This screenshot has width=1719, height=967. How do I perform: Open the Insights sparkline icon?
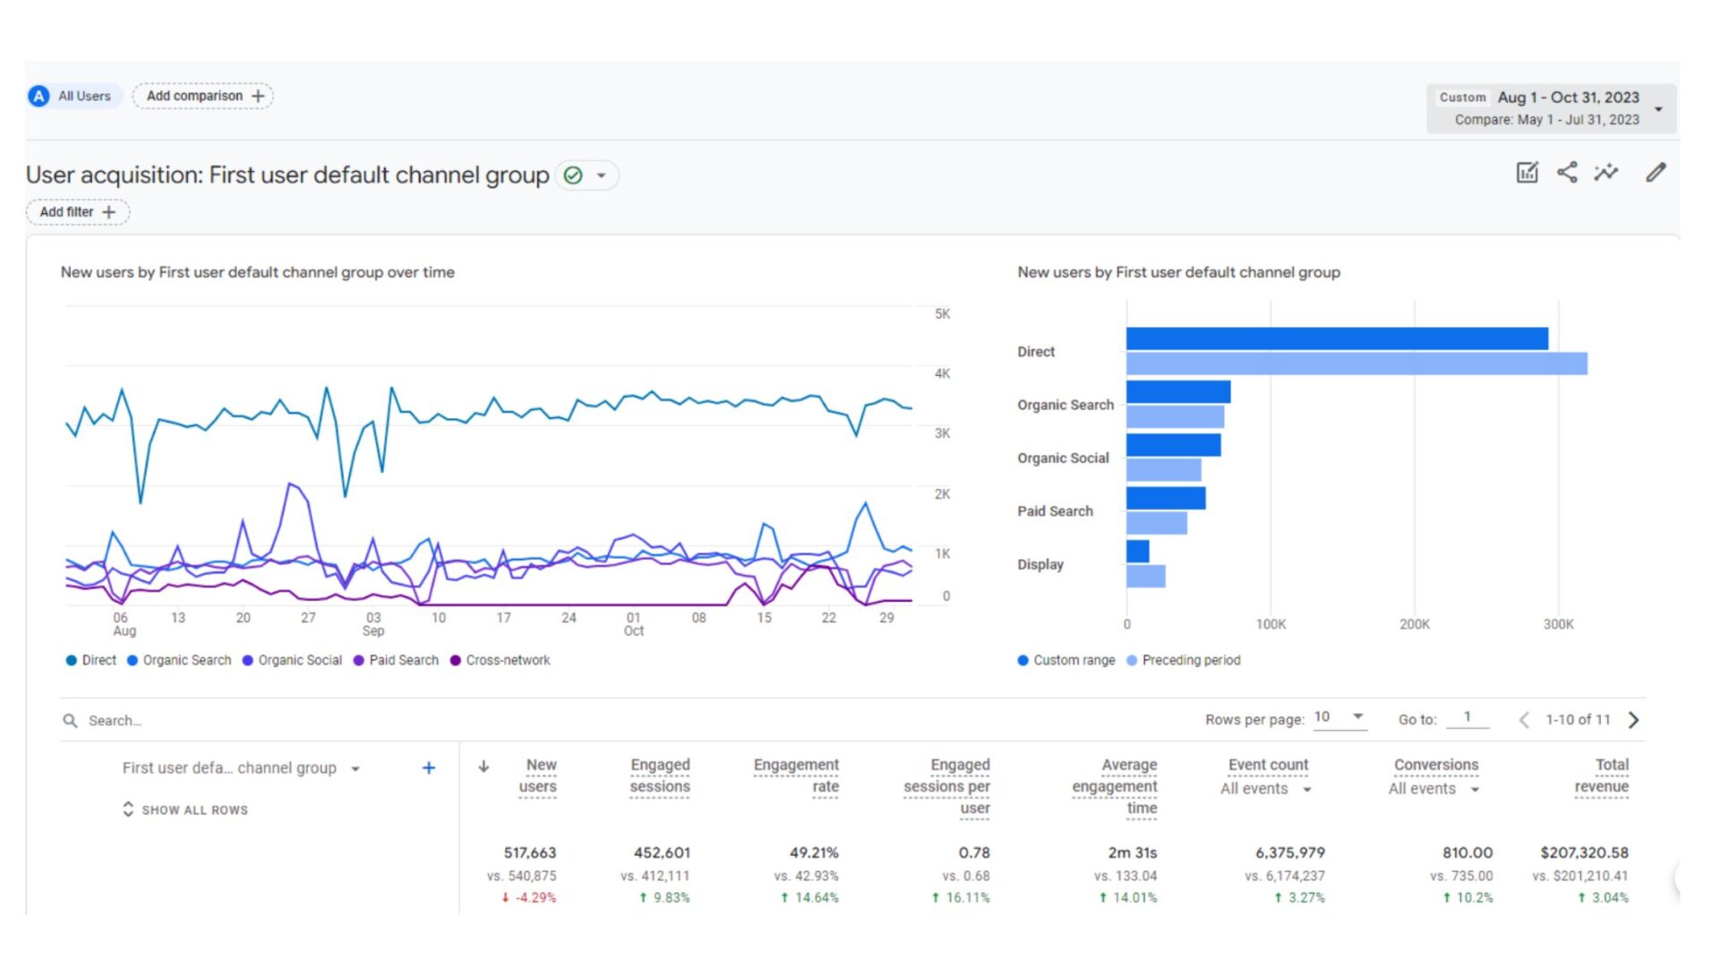pyautogui.click(x=1606, y=173)
